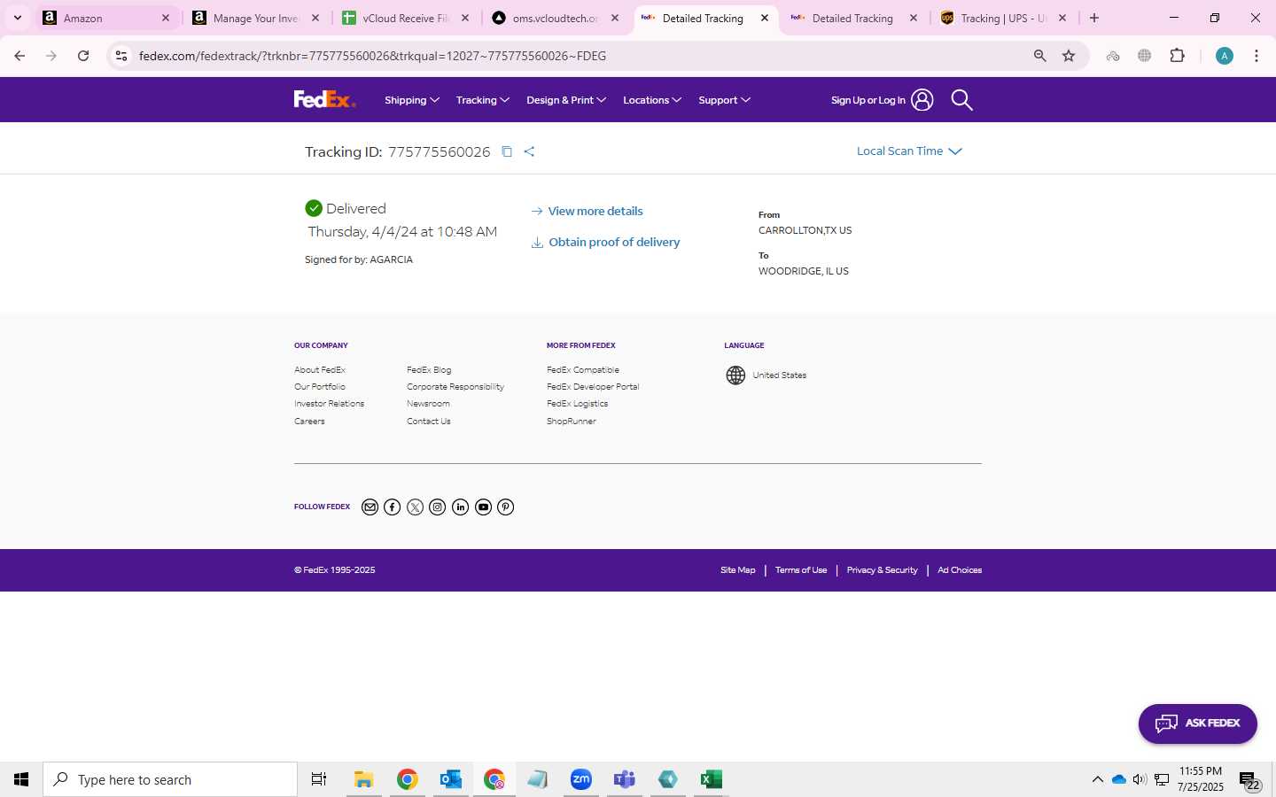This screenshot has height=797, width=1276.
Task: Reload the page
Action: 83,56
